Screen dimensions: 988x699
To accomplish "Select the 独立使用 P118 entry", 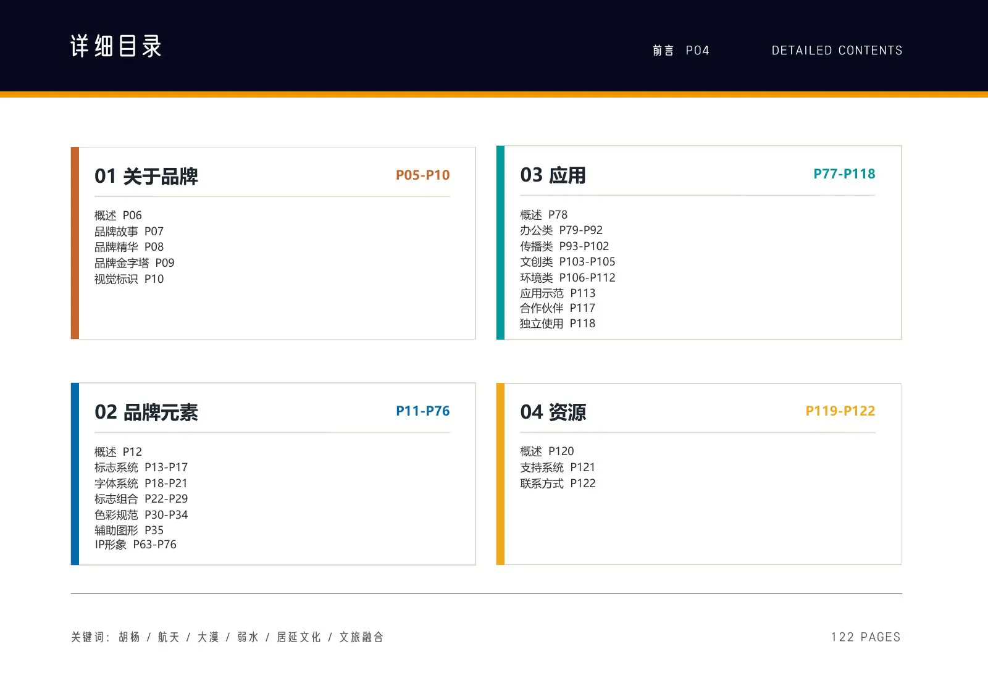I will pos(558,324).
